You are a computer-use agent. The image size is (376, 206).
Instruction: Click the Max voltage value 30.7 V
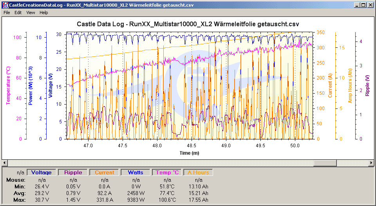tap(42, 200)
